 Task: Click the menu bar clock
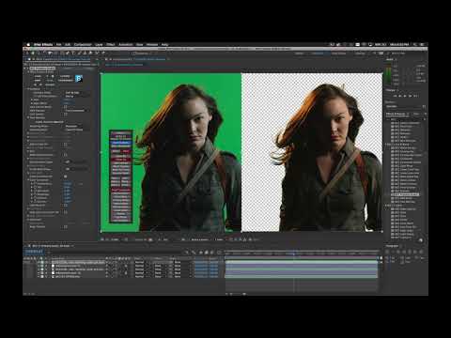pyautogui.click(x=399, y=44)
